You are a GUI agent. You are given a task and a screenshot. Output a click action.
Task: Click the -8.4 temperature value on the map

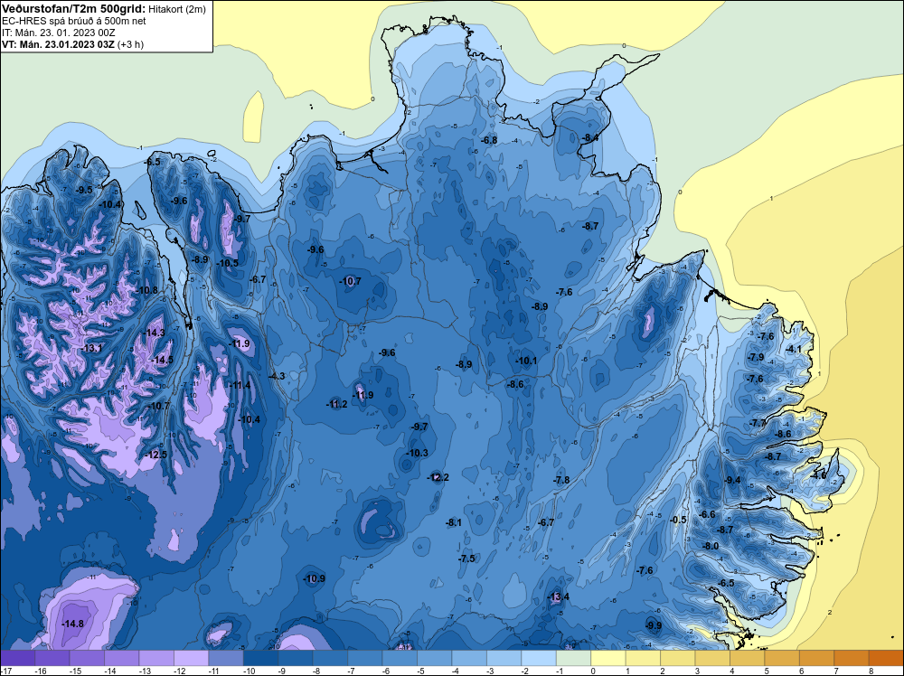pyautogui.click(x=590, y=137)
